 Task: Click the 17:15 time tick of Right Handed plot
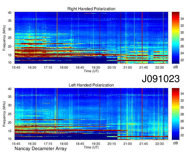pos(48,67)
